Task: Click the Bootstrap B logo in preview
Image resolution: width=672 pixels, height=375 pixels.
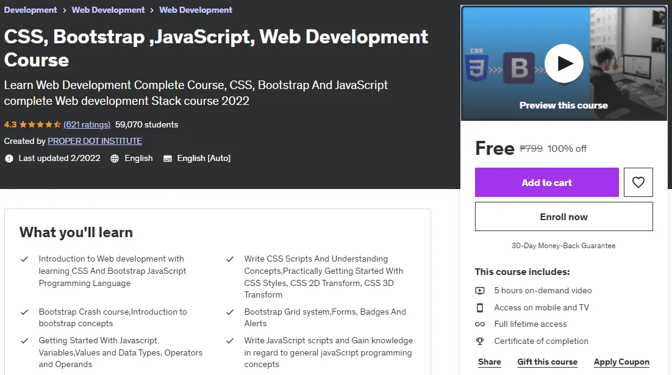Action: point(519,68)
